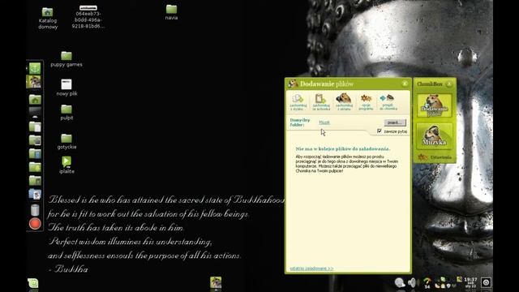Open the puppy games folder

[x=66, y=56]
